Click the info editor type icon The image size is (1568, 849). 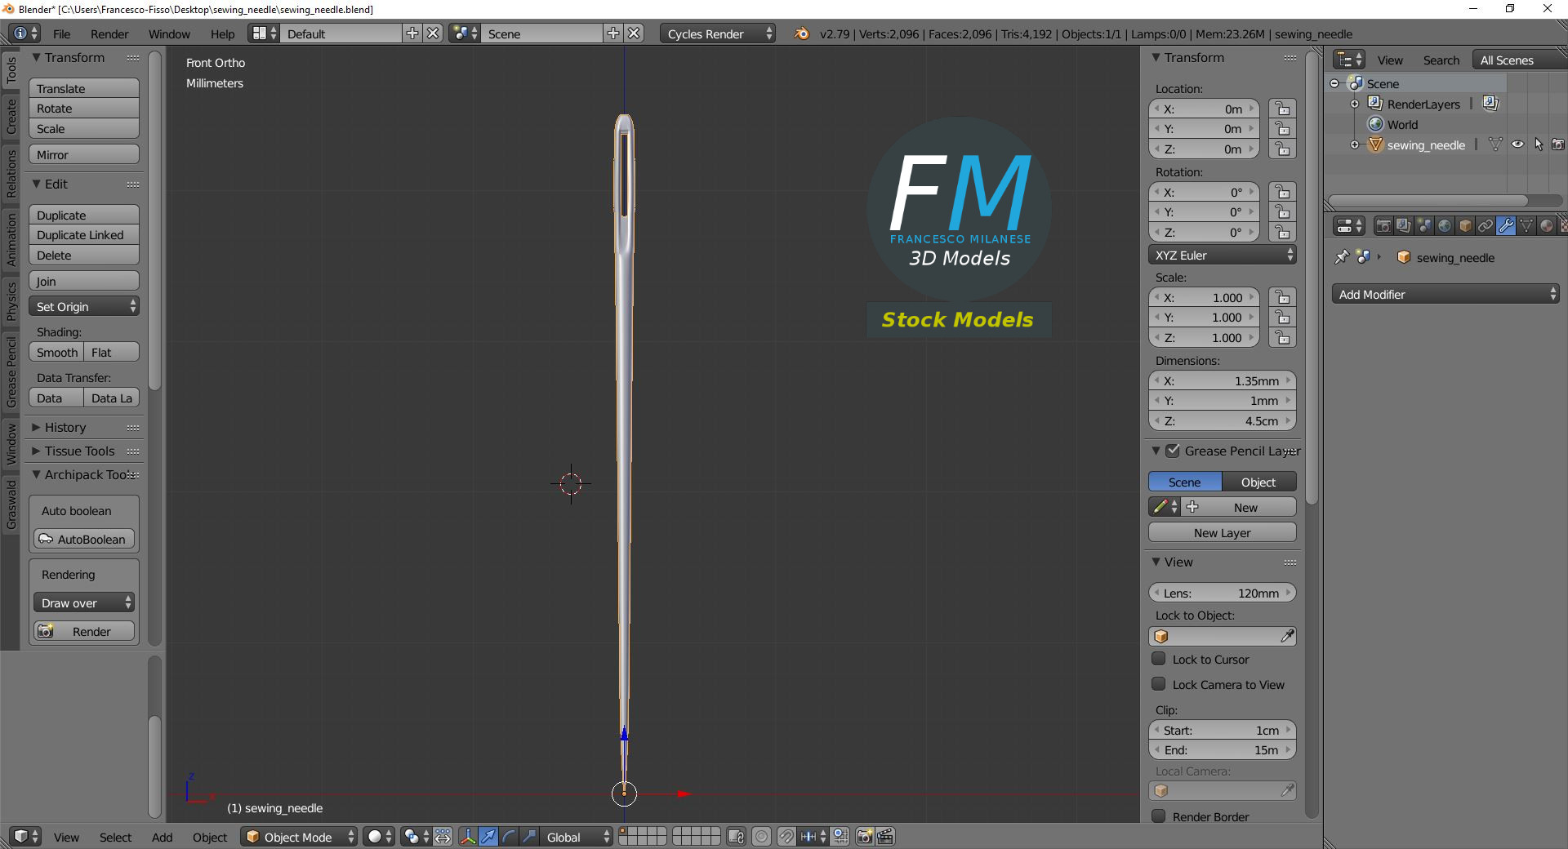point(25,33)
